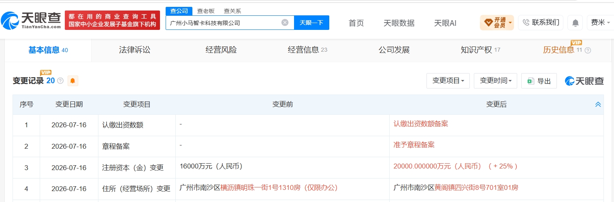Click the orange alert bell beside 变更记录
Viewport: 614px width, 202px height.
point(73,81)
